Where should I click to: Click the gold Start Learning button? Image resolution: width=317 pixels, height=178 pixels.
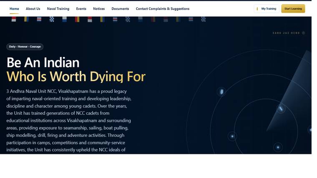click(293, 9)
